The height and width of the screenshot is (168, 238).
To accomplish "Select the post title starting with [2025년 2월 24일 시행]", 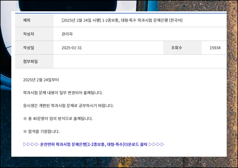I will click(x=122, y=20).
